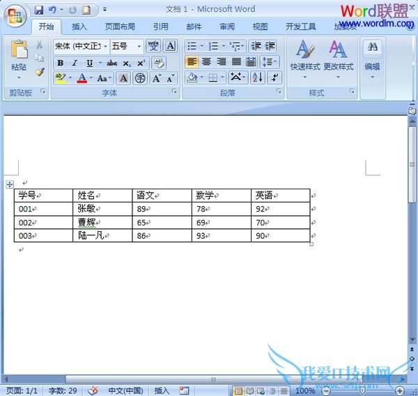The height and width of the screenshot is (396, 418).
Task: Apply red font color button
Action: click(82, 78)
